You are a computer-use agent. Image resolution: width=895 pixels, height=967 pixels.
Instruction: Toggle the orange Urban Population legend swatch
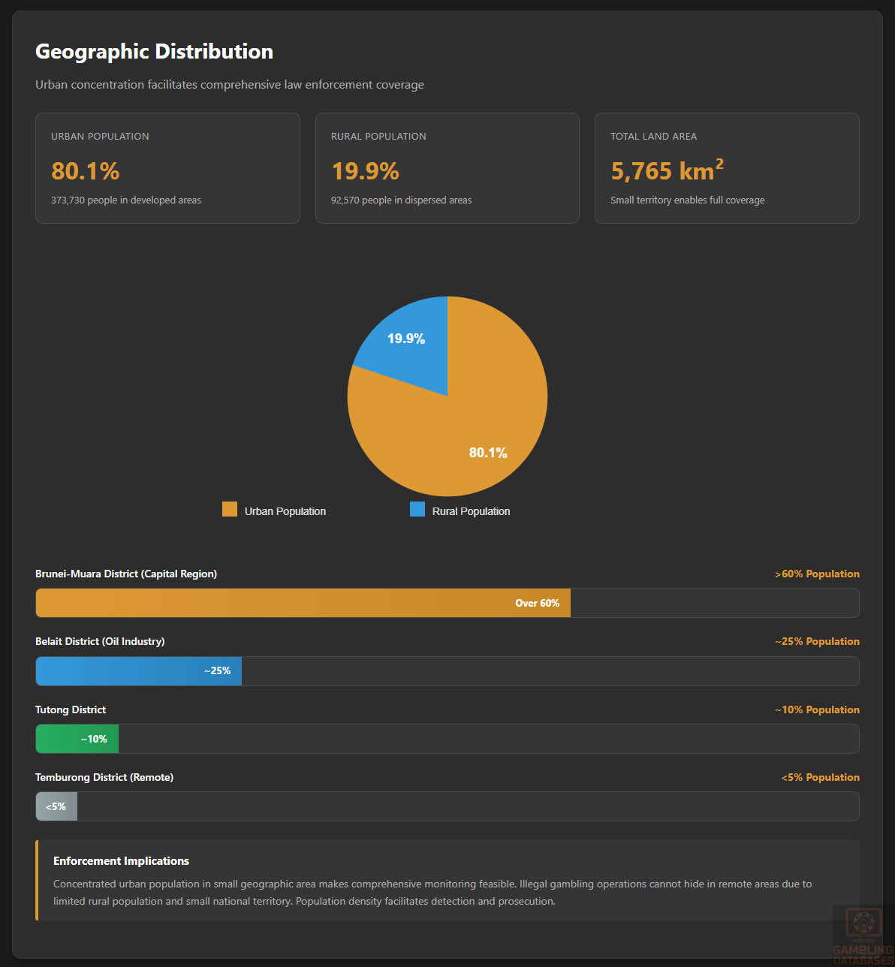click(230, 510)
